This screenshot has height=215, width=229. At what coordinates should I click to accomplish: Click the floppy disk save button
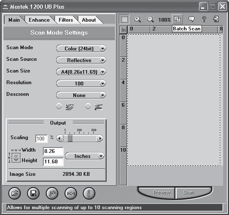click(x=33, y=193)
